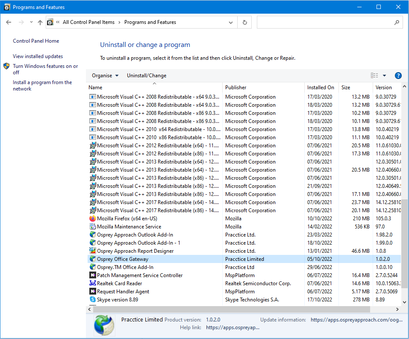
Task: Sort by the Name column header
Action: click(x=154, y=87)
